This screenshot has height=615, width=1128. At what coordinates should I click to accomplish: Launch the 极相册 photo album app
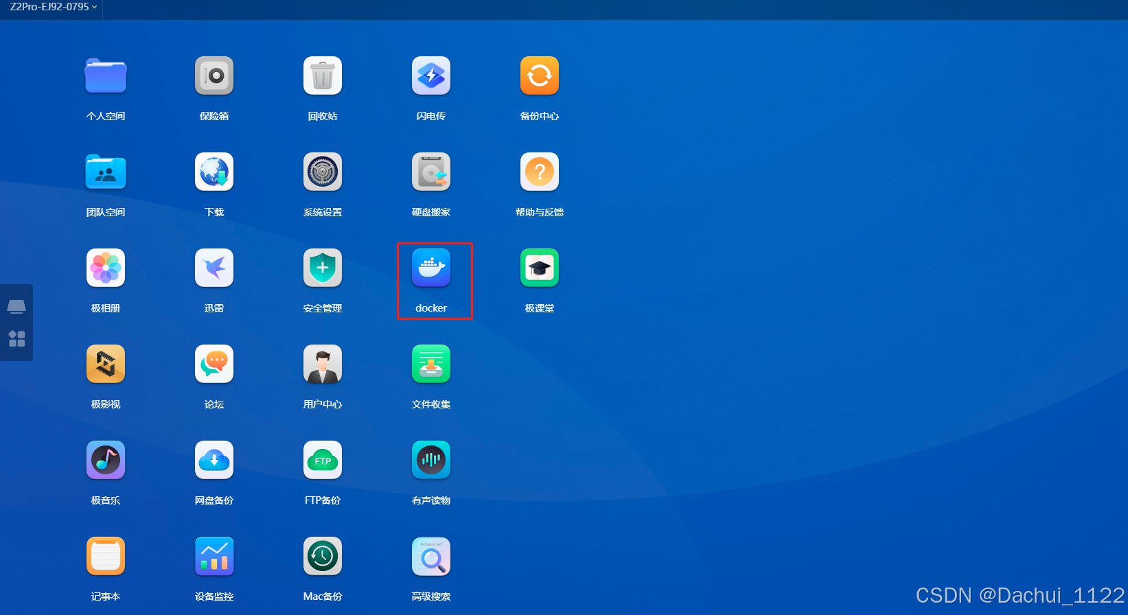[106, 268]
